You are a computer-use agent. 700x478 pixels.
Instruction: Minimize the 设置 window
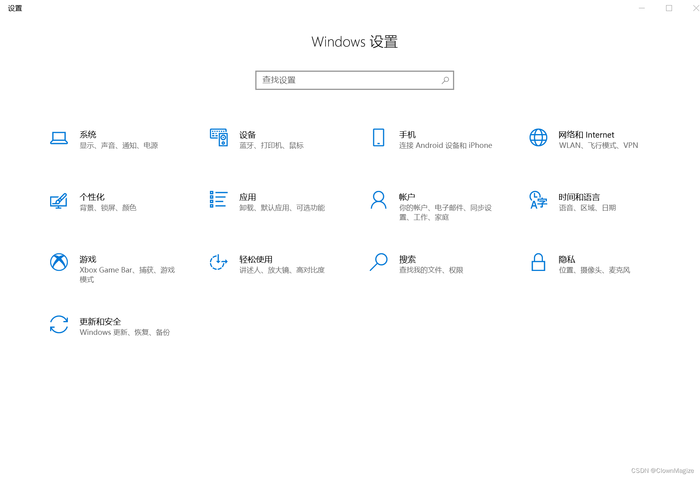[x=642, y=8]
